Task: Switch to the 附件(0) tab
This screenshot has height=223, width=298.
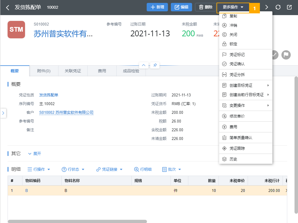Action: 44,71
